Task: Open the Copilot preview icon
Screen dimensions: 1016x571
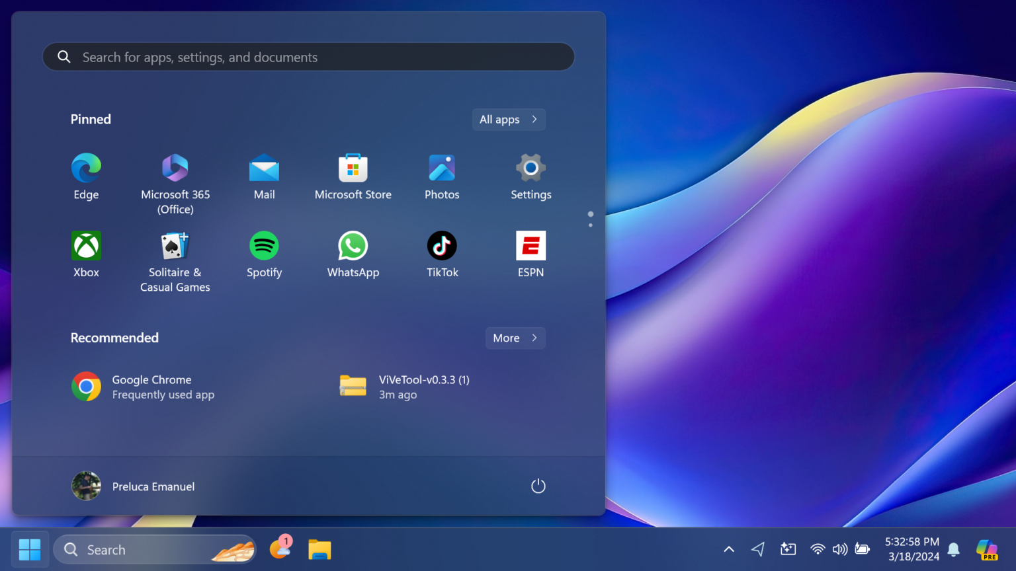Action: [x=987, y=549]
